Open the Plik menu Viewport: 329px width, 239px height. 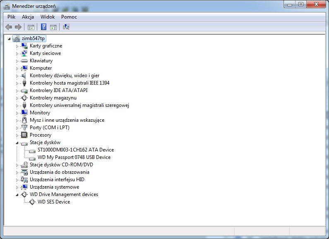click(11, 17)
